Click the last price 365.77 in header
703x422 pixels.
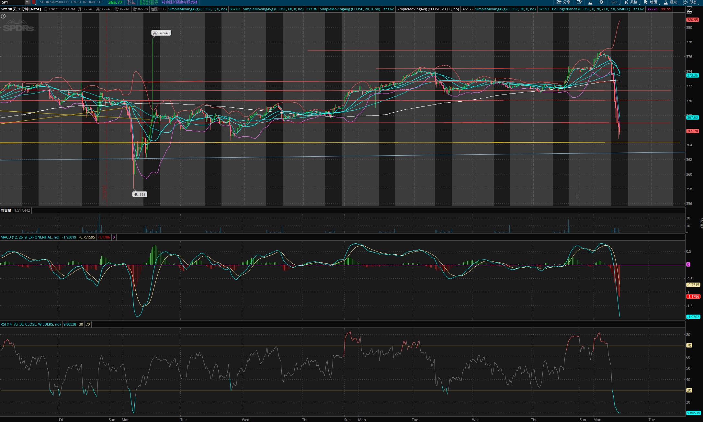[x=115, y=2]
